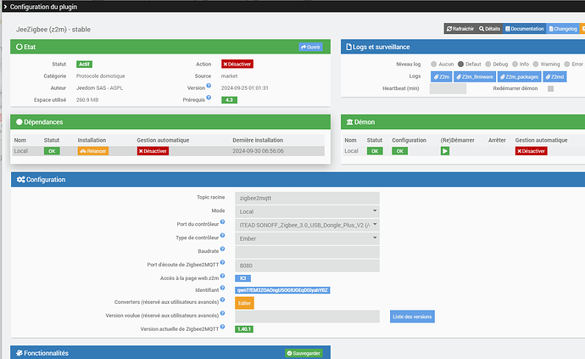Click the JeeZigbee (z2m) - stable title
The width and height of the screenshot is (585, 359).
[53, 30]
